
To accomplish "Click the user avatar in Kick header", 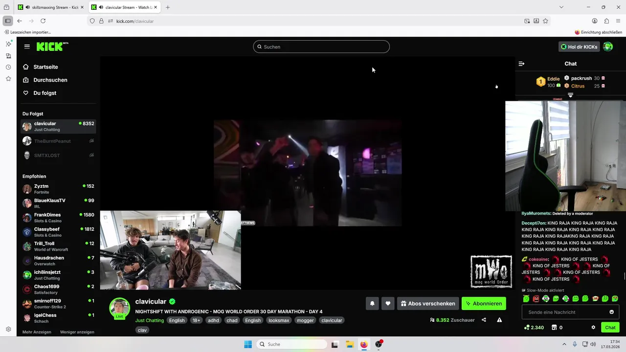I will pos(608,46).
